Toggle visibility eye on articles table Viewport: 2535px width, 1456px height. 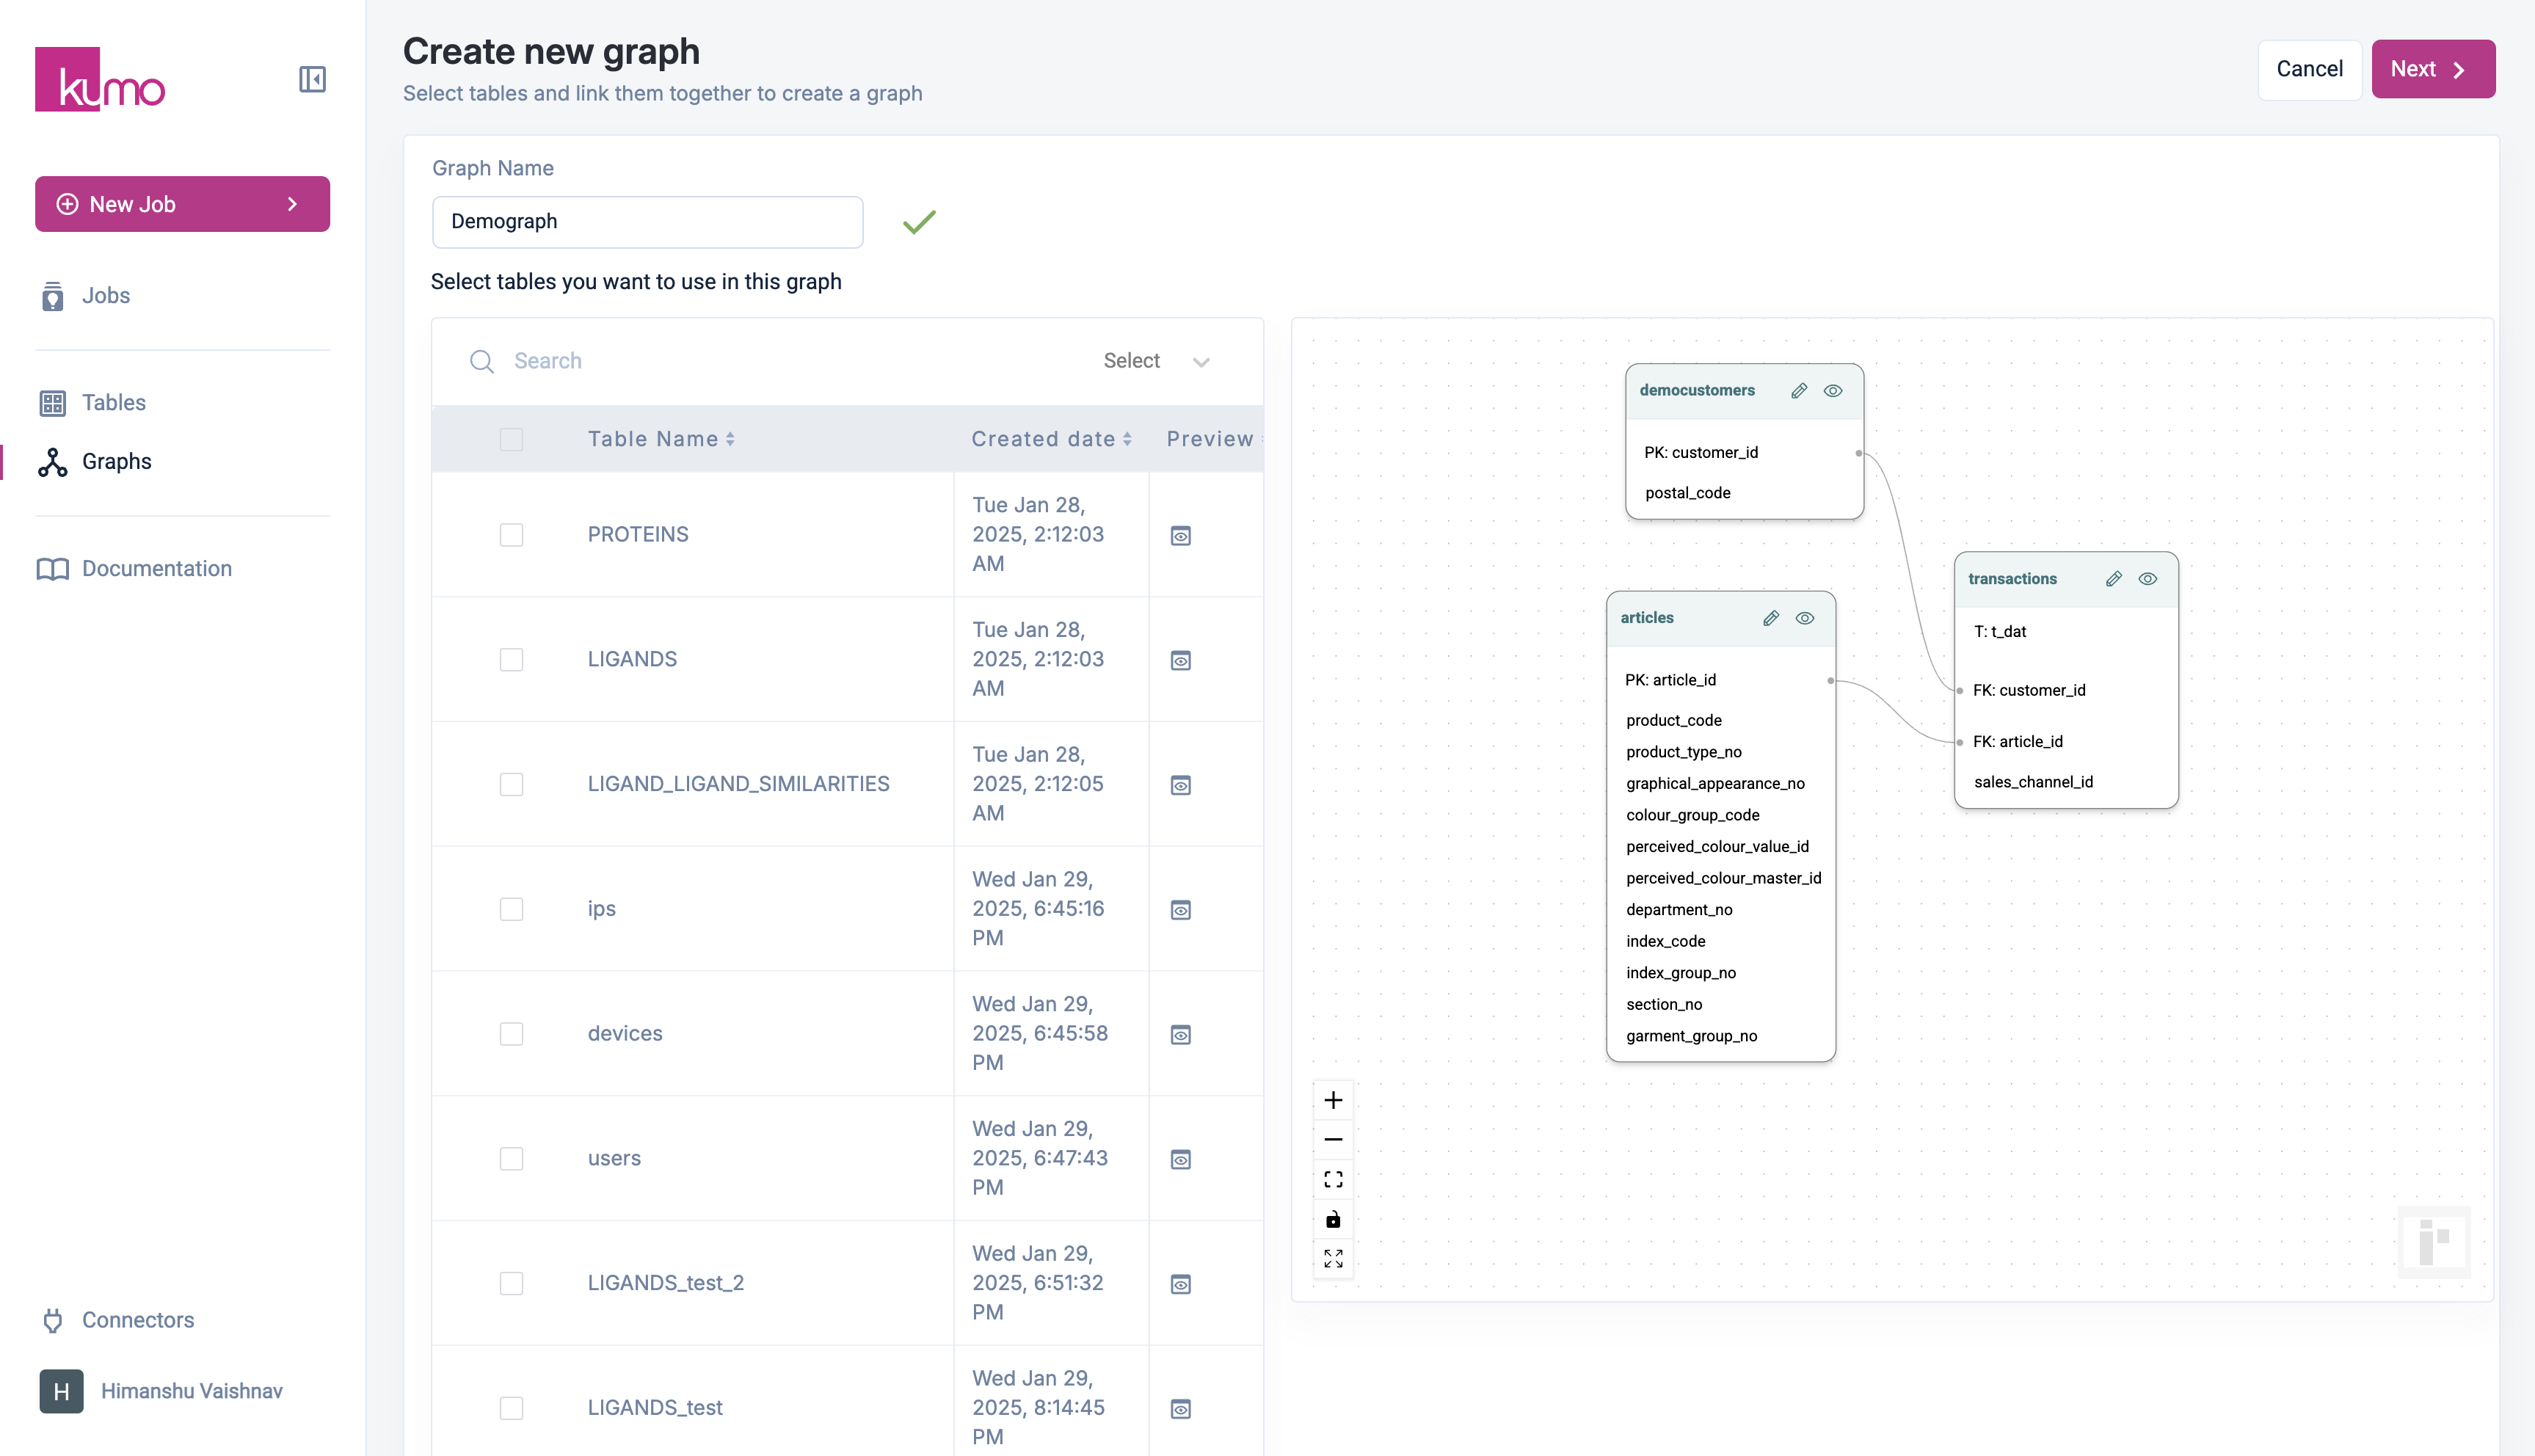1804,619
